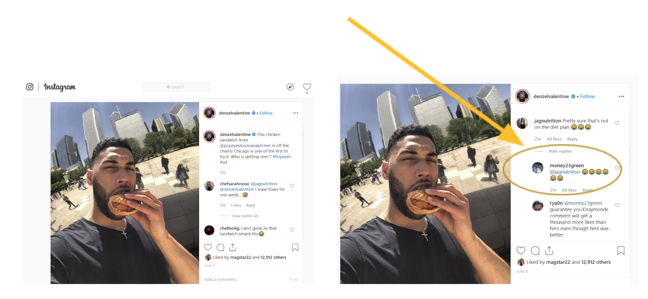Open the more options menu in left post
The width and height of the screenshot is (648, 299).
(x=296, y=113)
